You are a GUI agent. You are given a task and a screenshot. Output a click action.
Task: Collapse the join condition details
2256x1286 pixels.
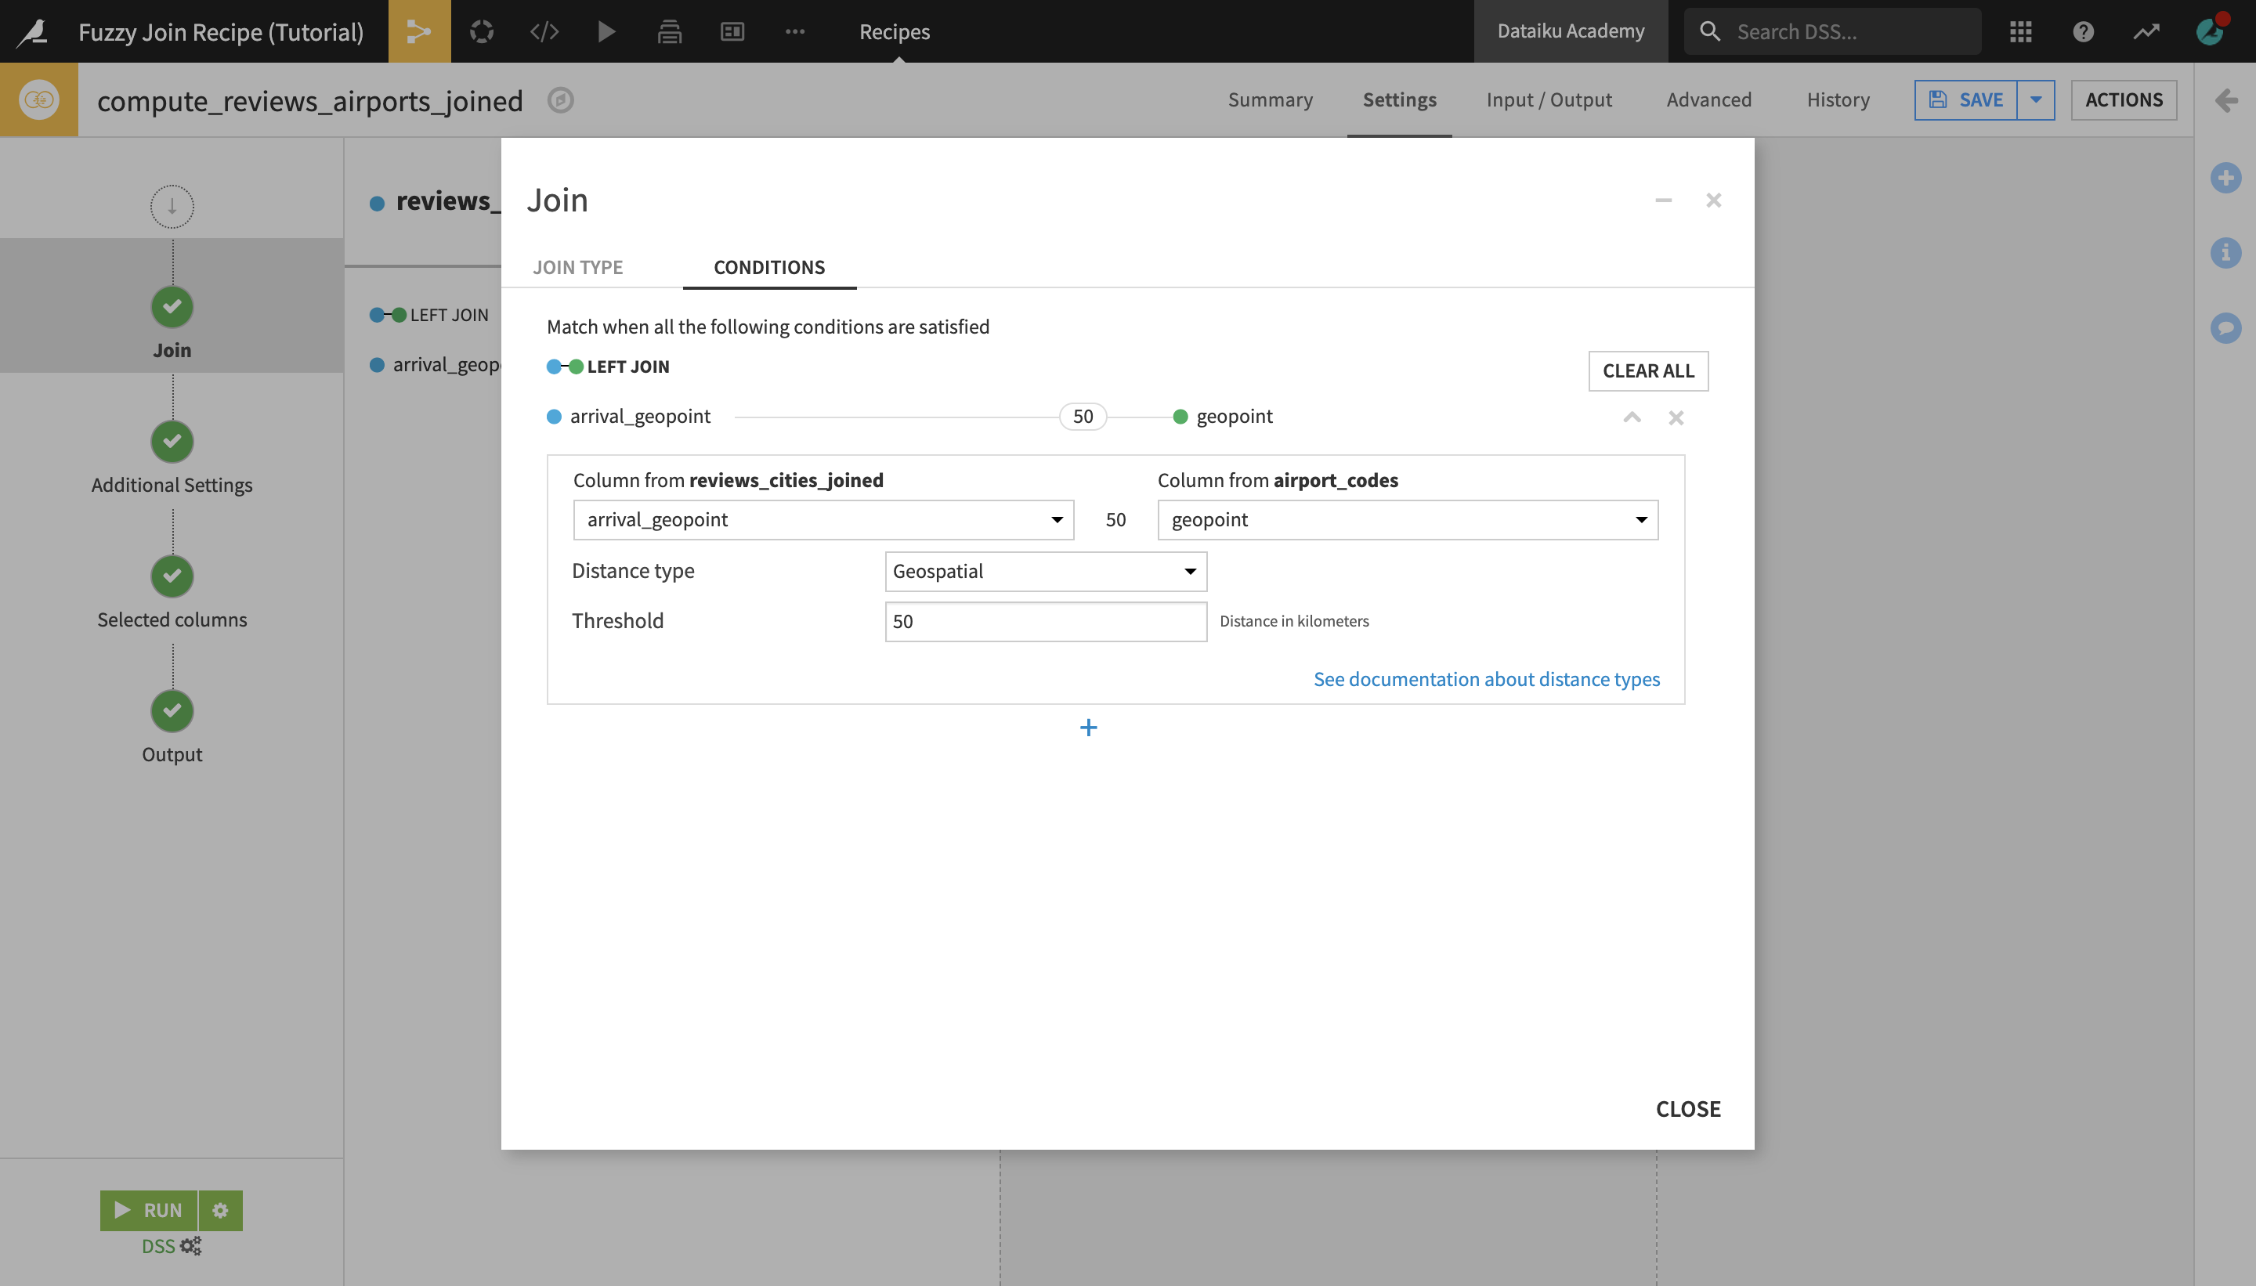pyautogui.click(x=1632, y=417)
